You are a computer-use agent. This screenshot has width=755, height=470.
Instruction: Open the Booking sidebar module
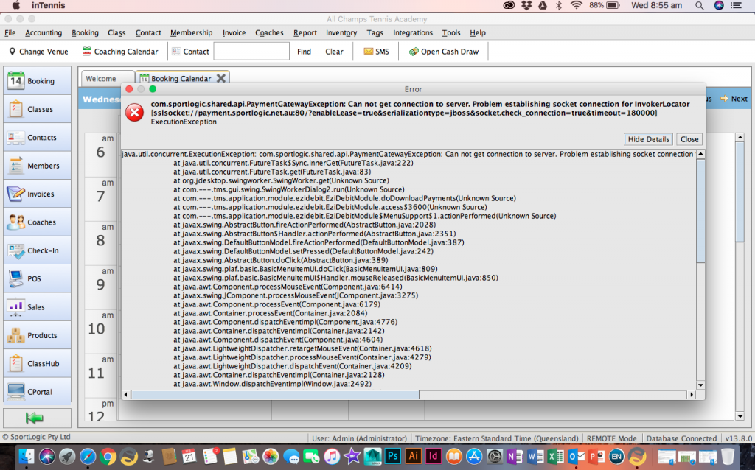37,81
